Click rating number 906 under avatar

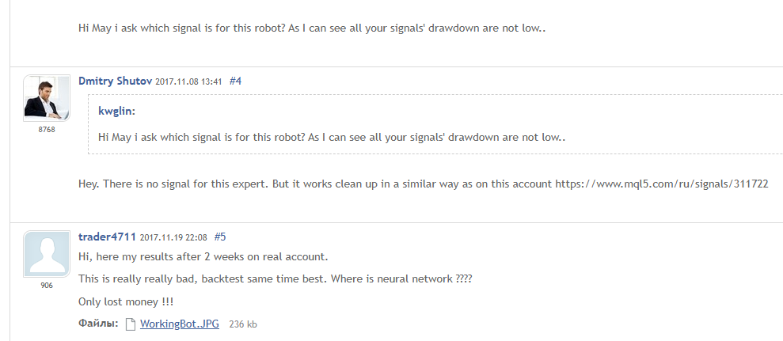pos(47,285)
